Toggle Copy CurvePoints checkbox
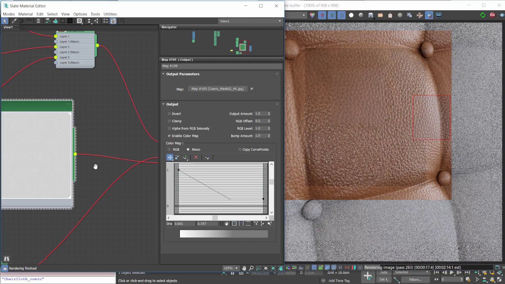 coord(239,149)
